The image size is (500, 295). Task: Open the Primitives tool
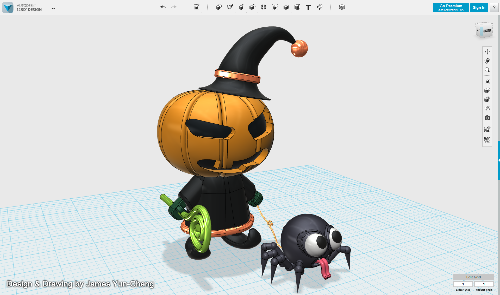219,7
